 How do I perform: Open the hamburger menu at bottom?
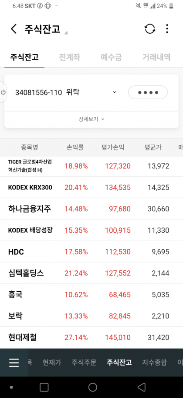click(x=14, y=363)
